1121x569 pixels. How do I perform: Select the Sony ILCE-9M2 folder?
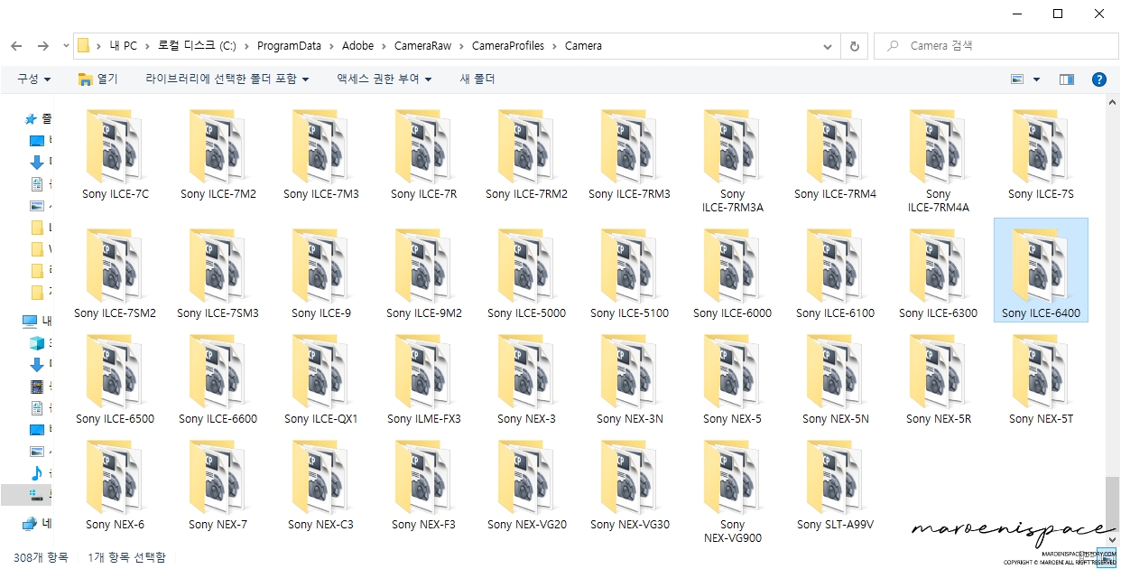click(x=423, y=273)
